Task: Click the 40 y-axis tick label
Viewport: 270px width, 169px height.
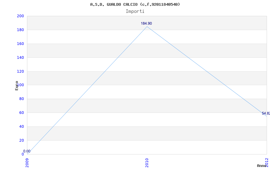Action: coord(21,126)
